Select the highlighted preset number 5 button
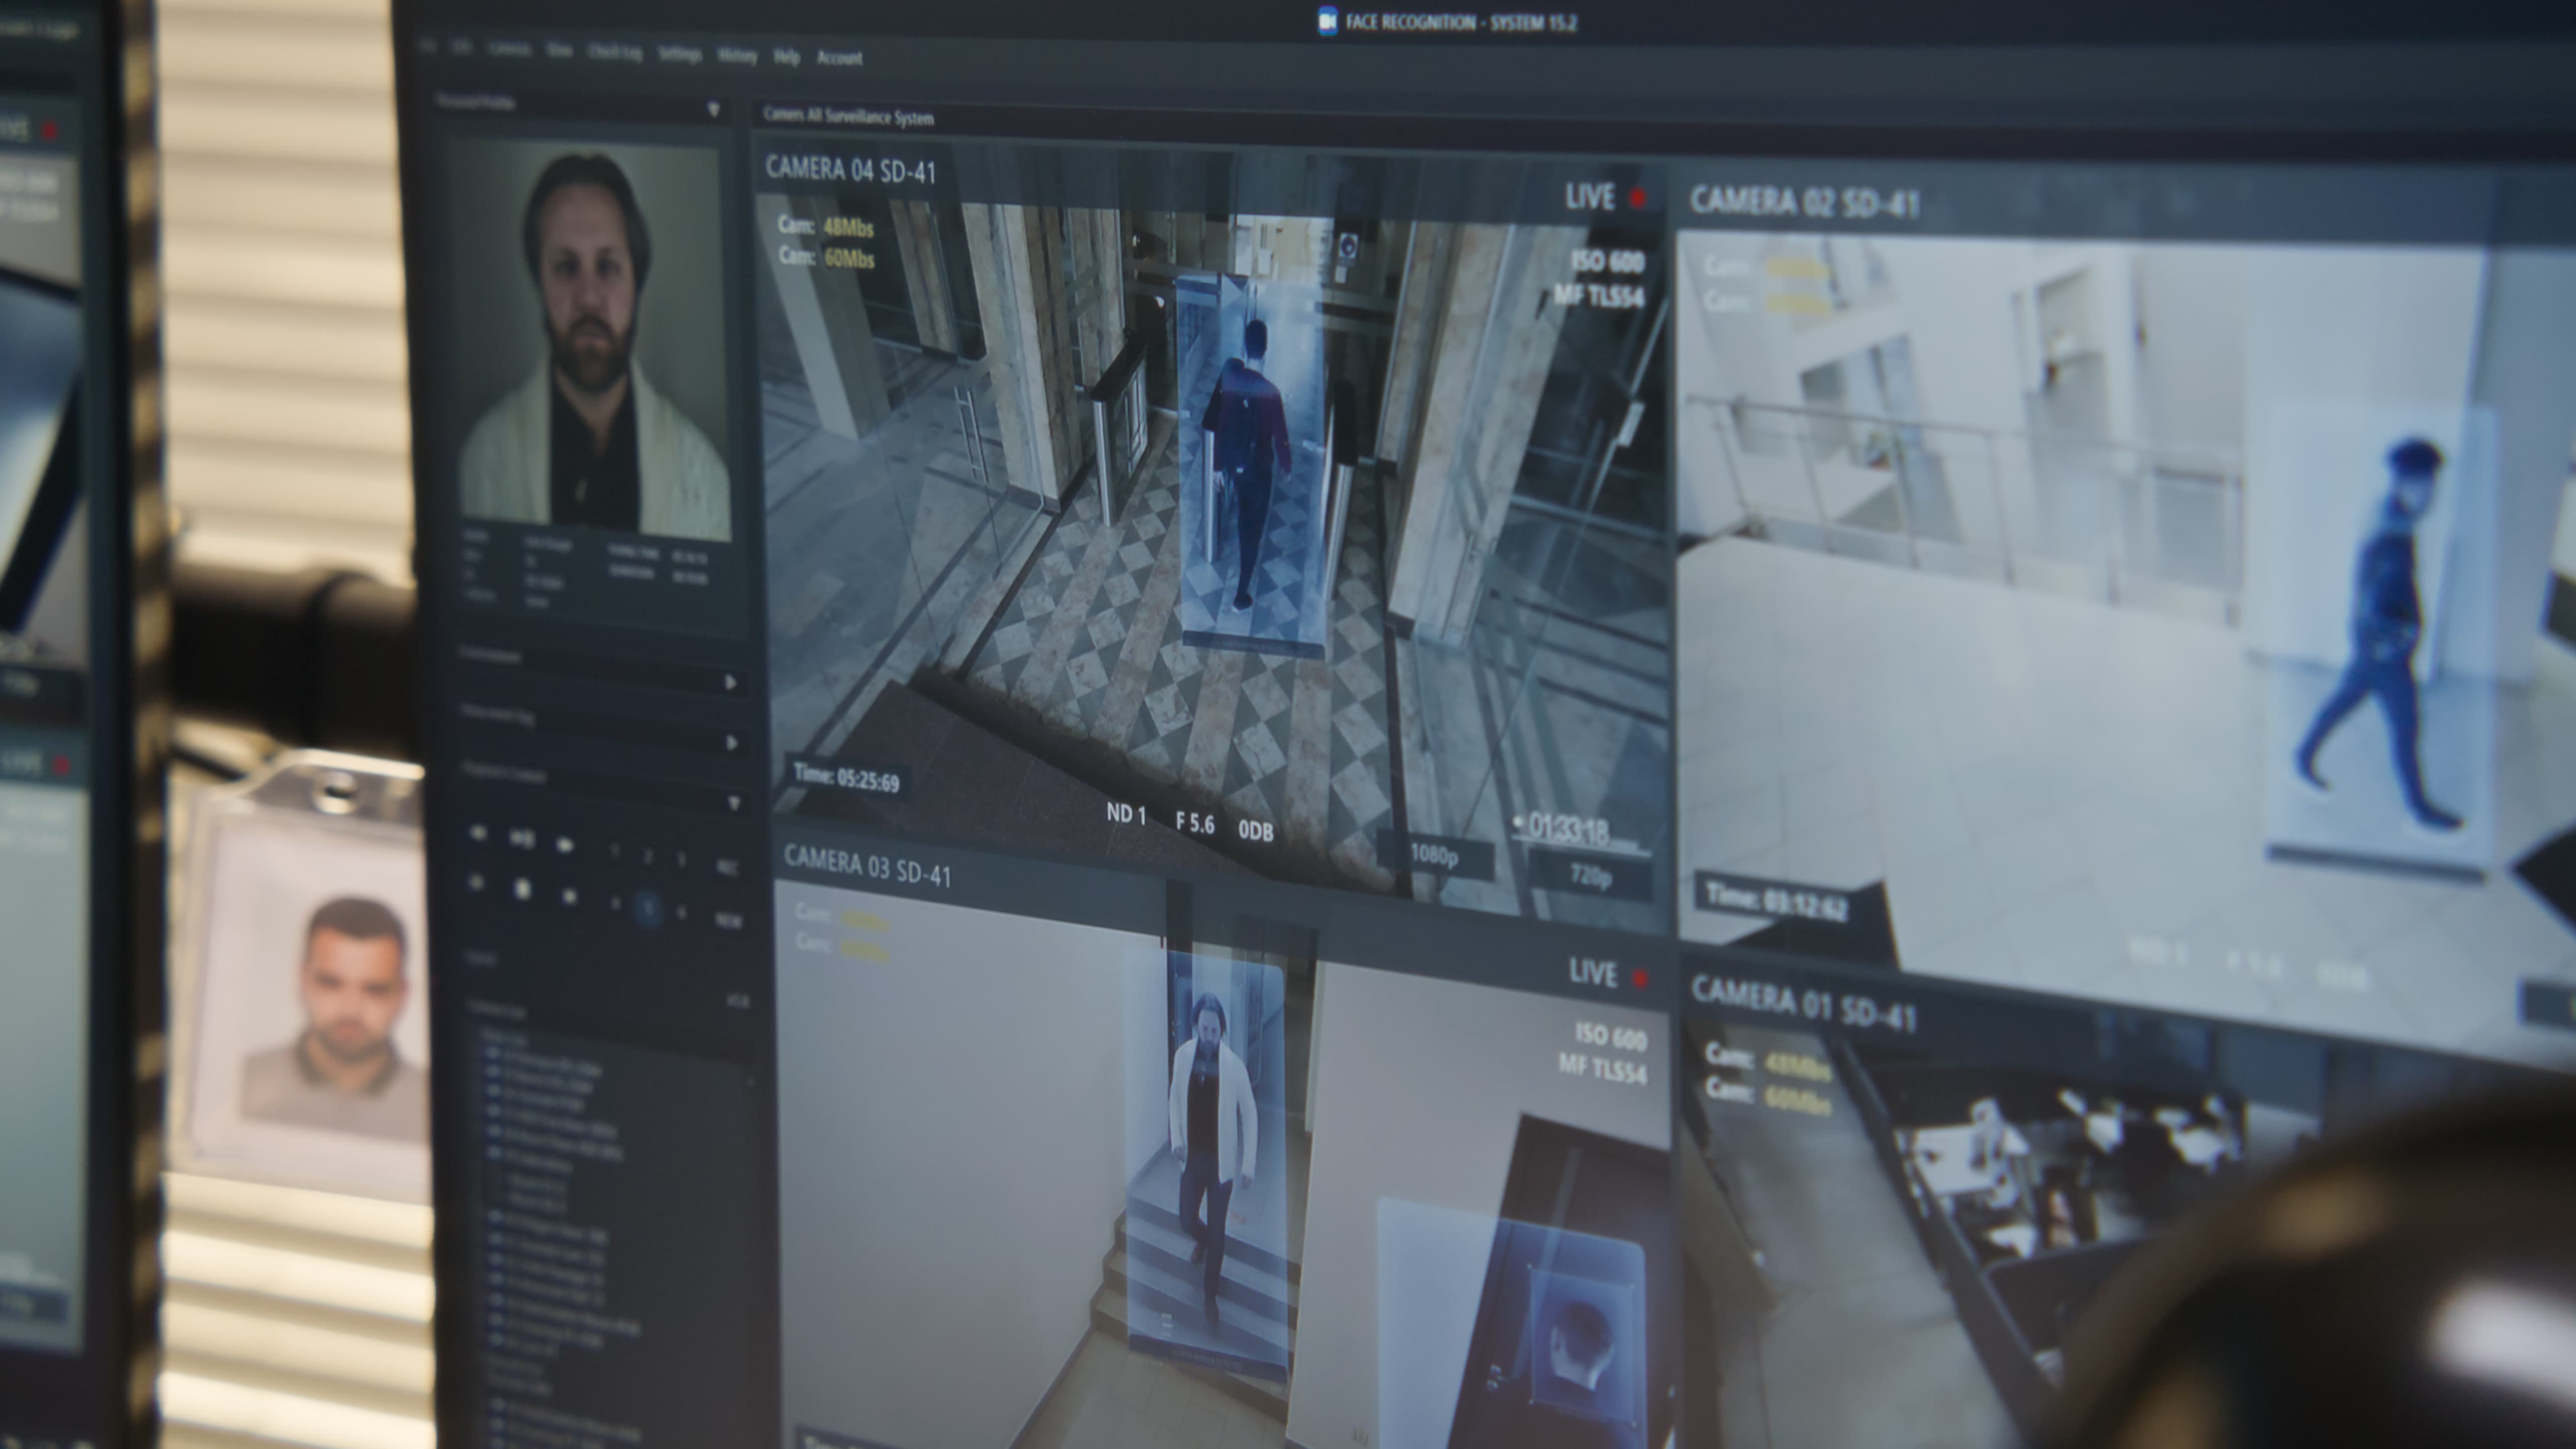 tap(648, 908)
